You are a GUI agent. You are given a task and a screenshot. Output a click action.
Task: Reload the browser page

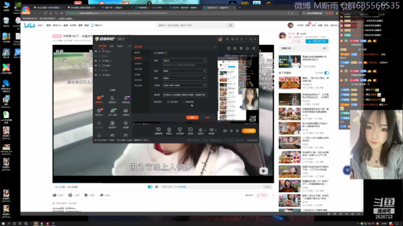click(45, 13)
